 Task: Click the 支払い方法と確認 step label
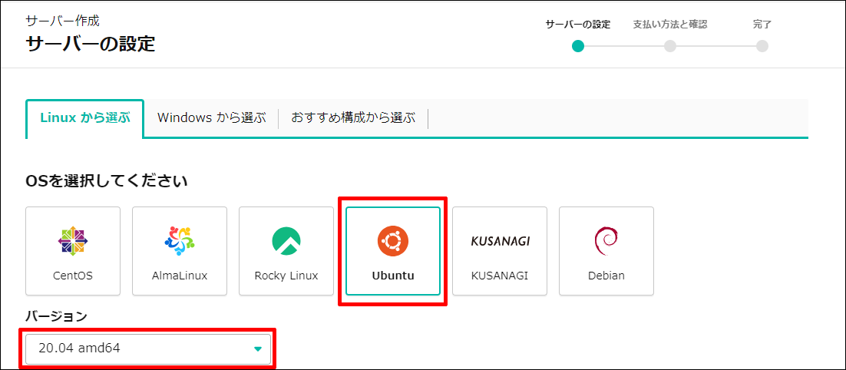pos(670,25)
